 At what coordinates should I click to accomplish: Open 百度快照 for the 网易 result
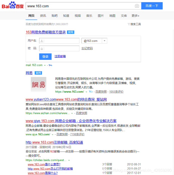pyautogui.click(x=101, y=92)
